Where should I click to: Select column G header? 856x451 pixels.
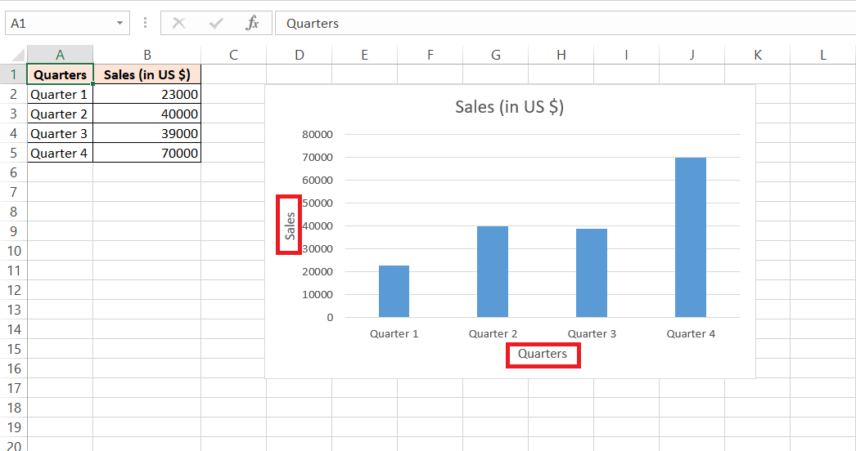[x=496, y=55]
